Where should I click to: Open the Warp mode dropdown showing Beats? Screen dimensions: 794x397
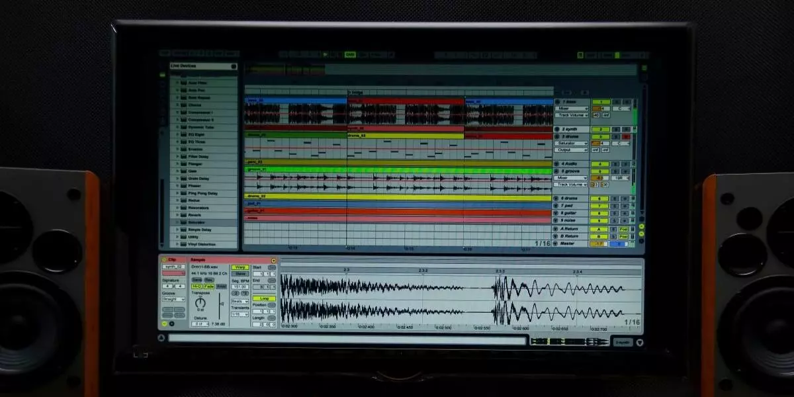(x=240, y=302)
